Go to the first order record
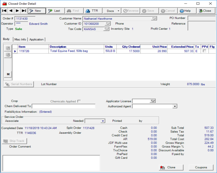217x173 pixels. (4, 11)
